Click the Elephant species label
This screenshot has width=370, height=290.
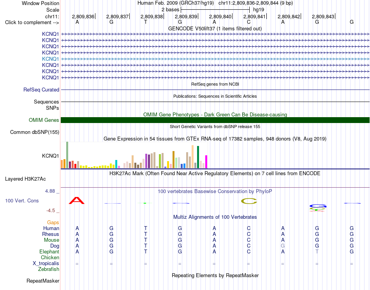[x=49, y=251]
